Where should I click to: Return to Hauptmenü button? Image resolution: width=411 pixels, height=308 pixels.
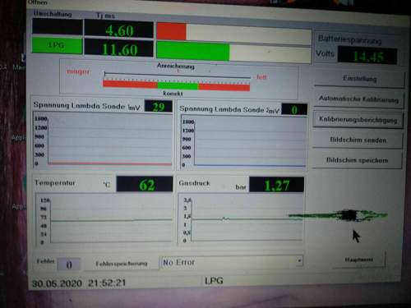coord(358,260)
